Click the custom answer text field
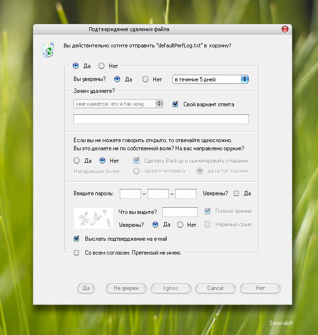The height and width of the screenshot is (335, 318). coord(161,119)
